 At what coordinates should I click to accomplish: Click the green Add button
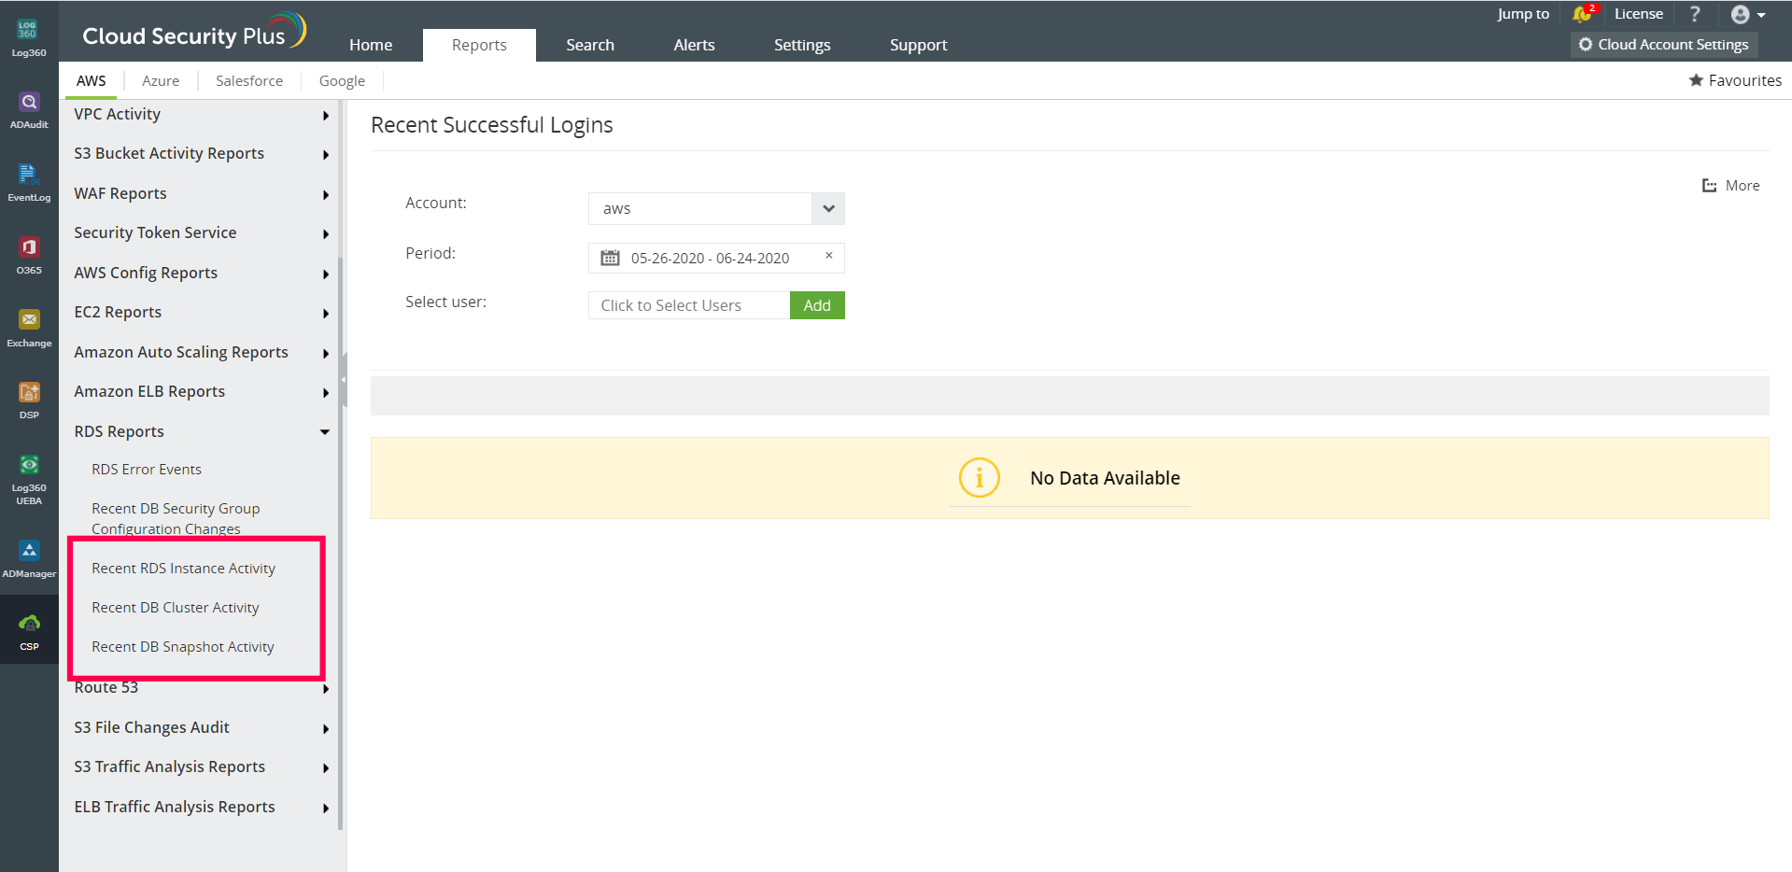click(817, 305)
